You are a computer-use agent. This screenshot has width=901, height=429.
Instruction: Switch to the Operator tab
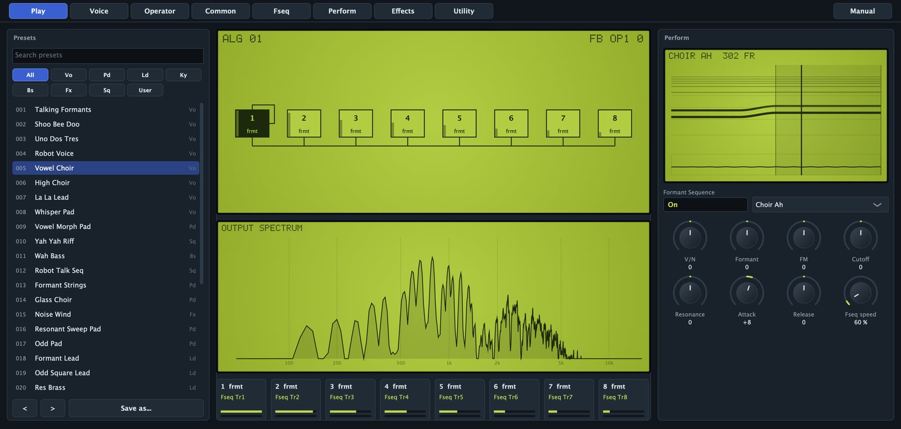[160, 11]
